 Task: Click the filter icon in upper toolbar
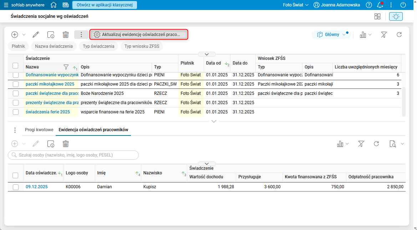click(384, 35)
